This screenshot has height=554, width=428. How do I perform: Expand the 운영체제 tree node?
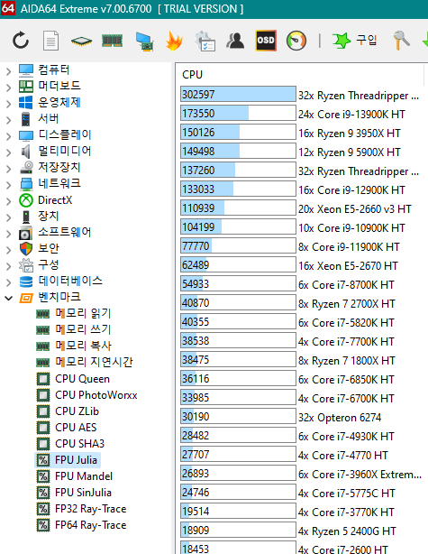(8, 104)
